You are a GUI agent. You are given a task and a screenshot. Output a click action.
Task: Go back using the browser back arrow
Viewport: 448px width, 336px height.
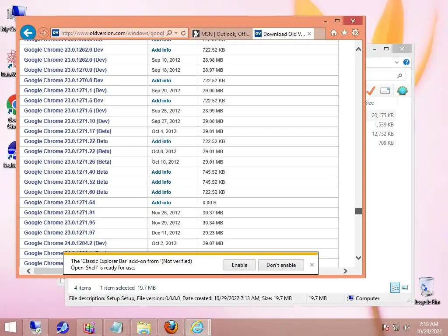[28, 33]
